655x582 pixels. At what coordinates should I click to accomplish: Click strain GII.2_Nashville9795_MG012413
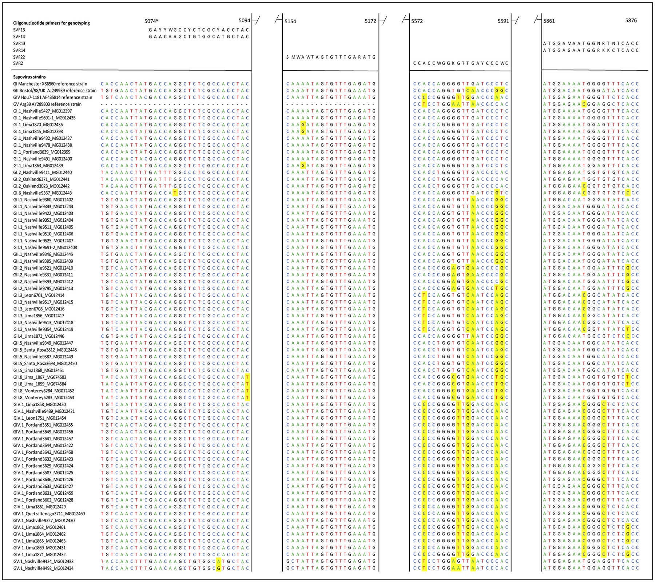click(x=43, y=289)
